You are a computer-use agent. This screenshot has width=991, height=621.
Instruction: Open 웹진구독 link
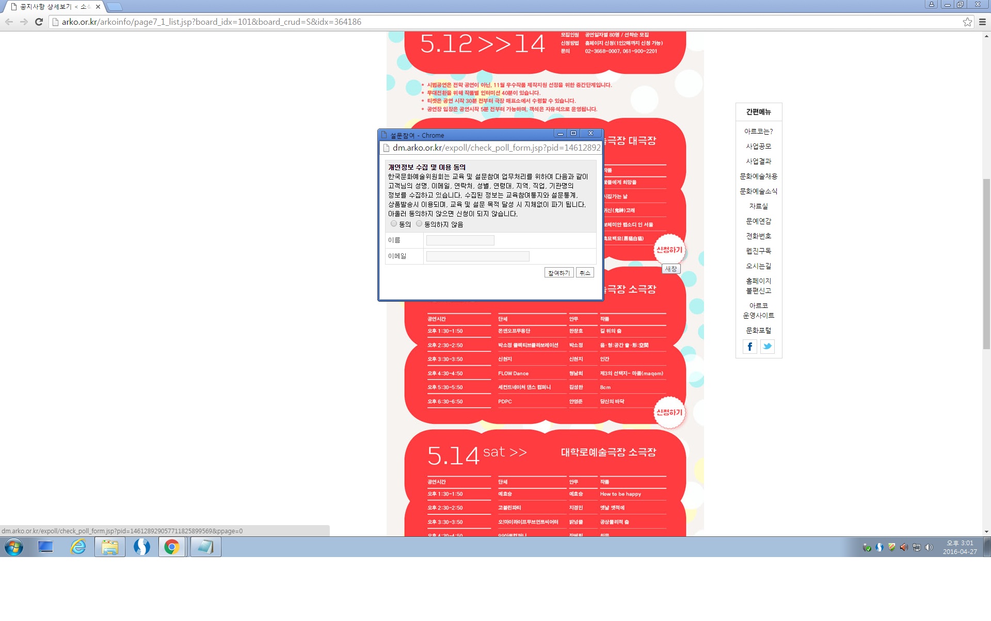[759, 251]
